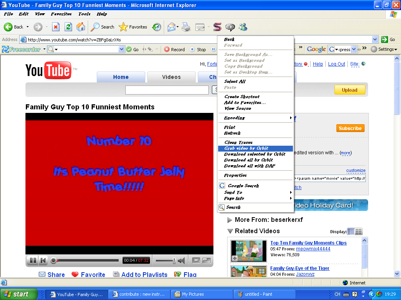Screen dimensions: 401x300
Task: Click the Subscribe button
Action: [x=350, y=128]
